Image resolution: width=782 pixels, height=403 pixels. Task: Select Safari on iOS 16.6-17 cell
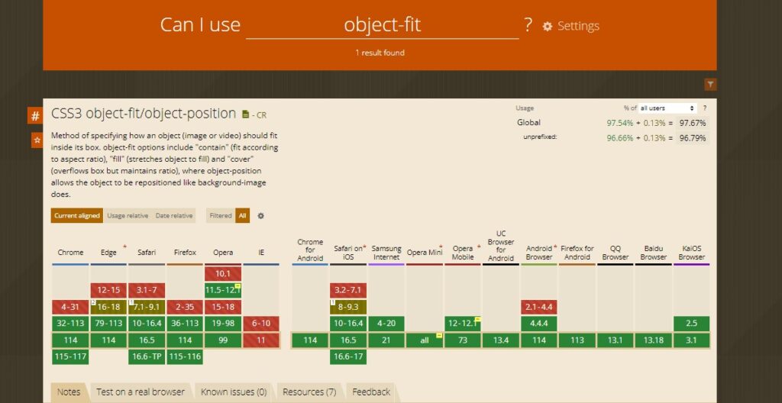pos(348,357)
